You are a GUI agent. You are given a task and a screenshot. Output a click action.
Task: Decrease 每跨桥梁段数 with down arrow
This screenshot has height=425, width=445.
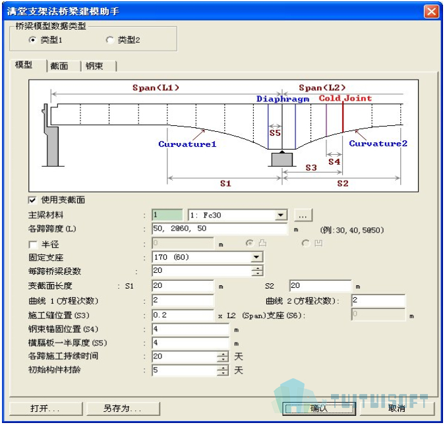[257, 273]
